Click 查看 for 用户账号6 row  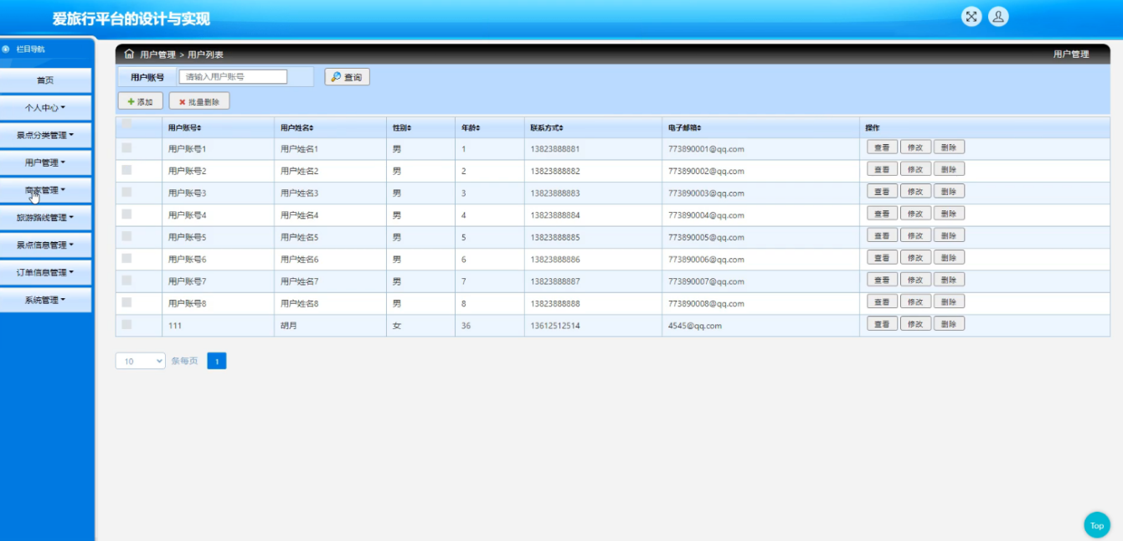tap(882, 258)
